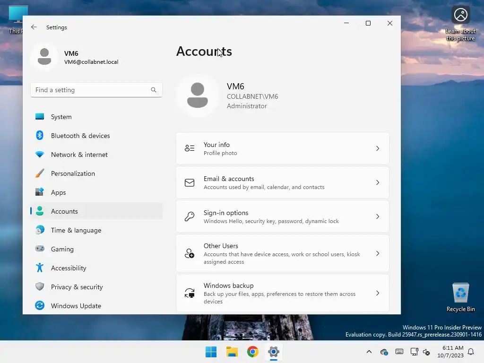Click the Find a setting search box
484x363 pixels.
(96, 90)
